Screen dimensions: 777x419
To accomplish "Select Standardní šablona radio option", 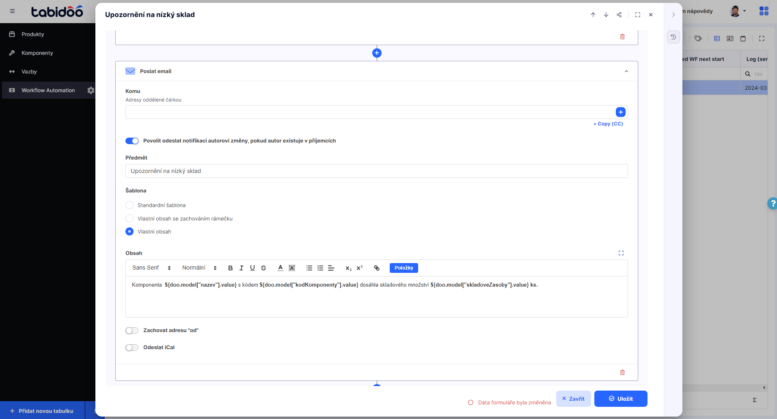I will 129,205.
